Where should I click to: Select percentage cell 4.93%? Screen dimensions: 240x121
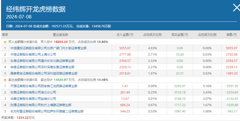(x=152, y=48)
